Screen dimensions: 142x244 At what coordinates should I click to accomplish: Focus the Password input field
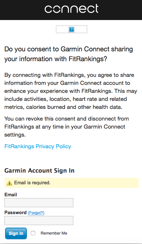(x=39, y=220)
